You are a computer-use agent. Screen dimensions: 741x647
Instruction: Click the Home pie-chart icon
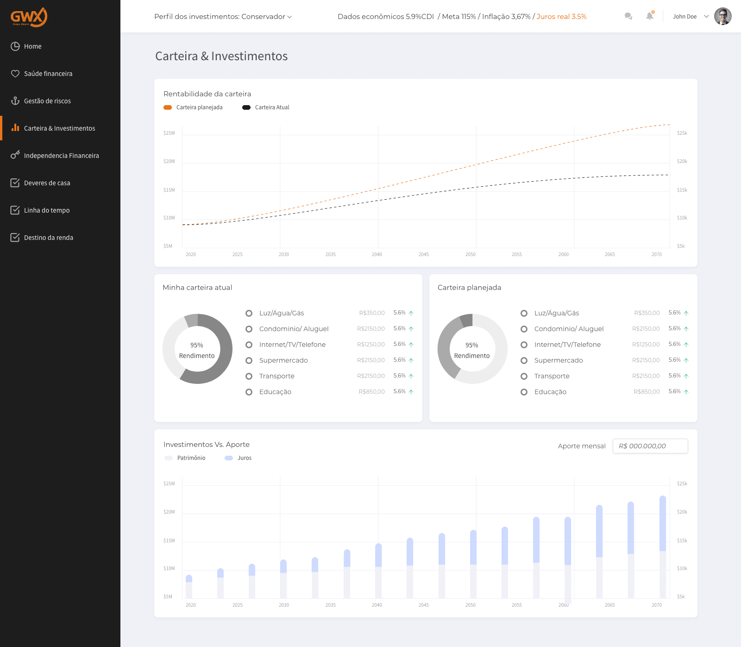(15, 46)
